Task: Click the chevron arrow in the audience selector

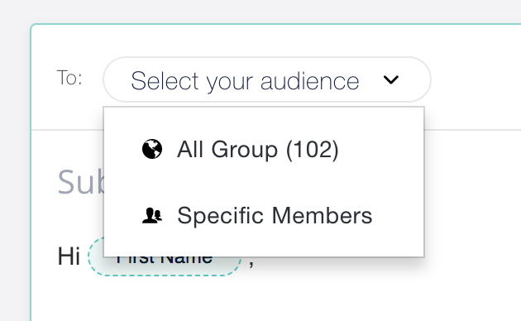Action: coord(390,79)
